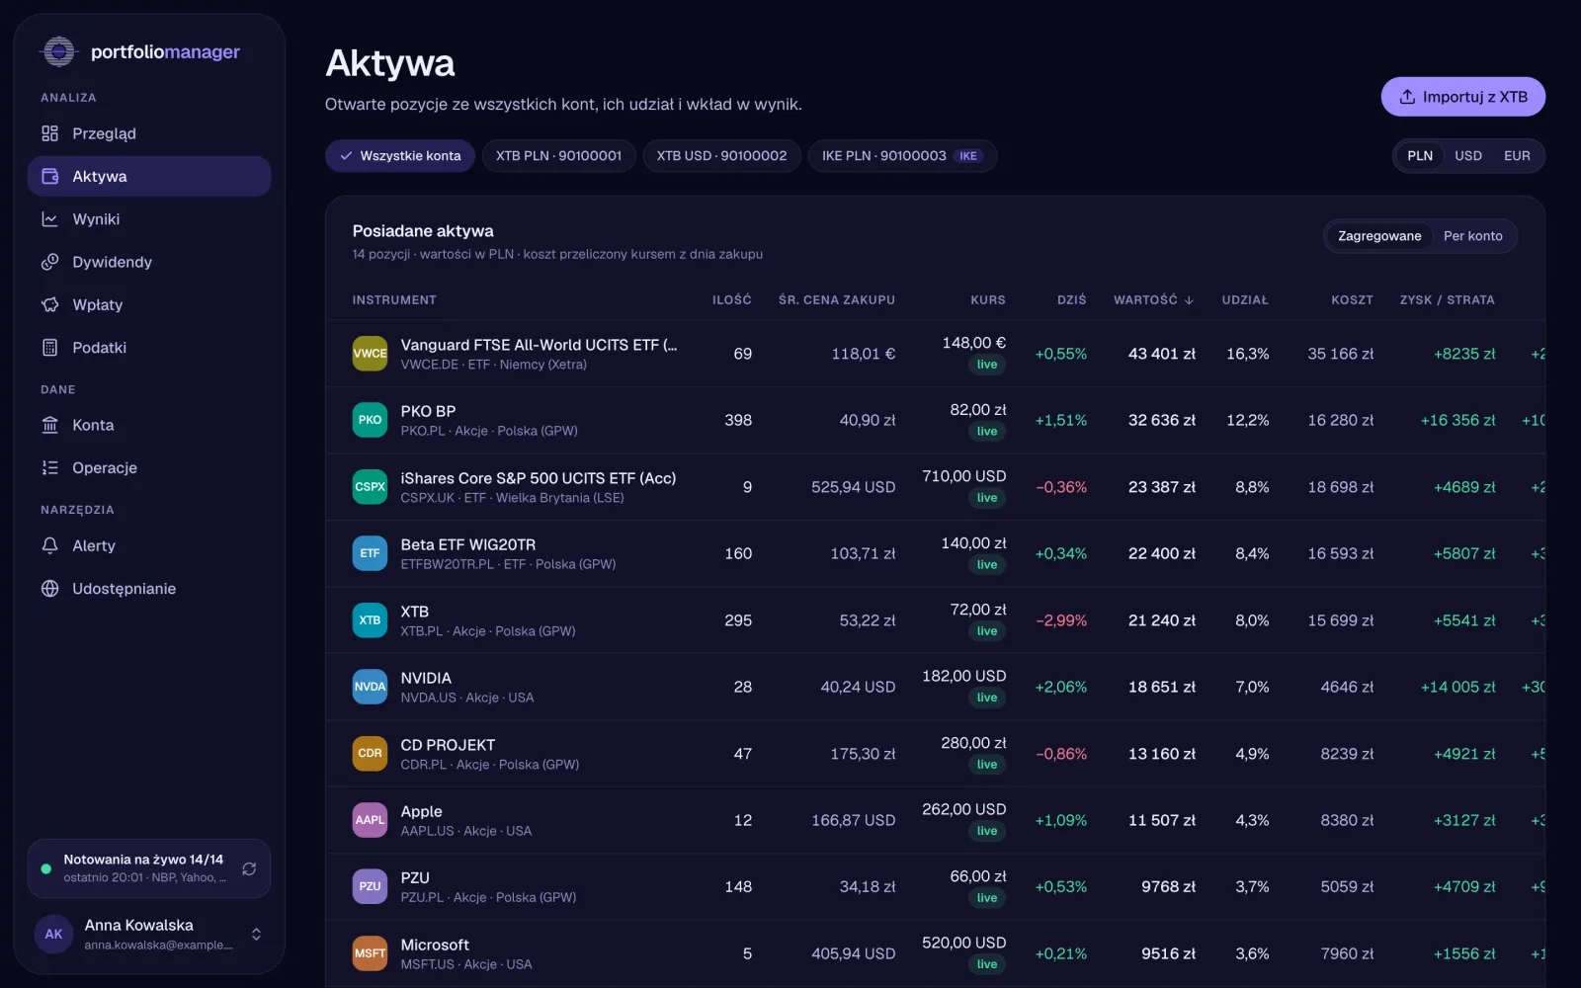Select the Wpłaty piggy bank icon
This screenshot has width=1581, height=988.
tap(50, 304)
